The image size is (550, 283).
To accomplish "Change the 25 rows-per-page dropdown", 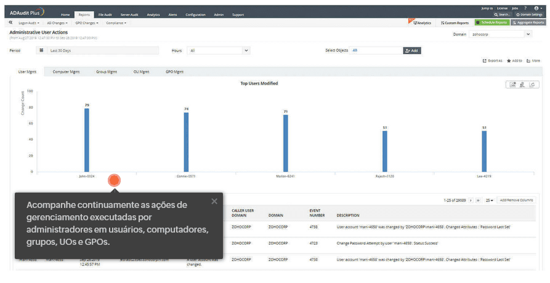I will [x=489, y=201].
